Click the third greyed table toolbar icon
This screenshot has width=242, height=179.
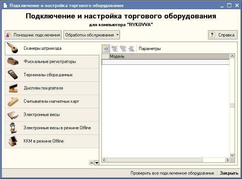[123, 49]
